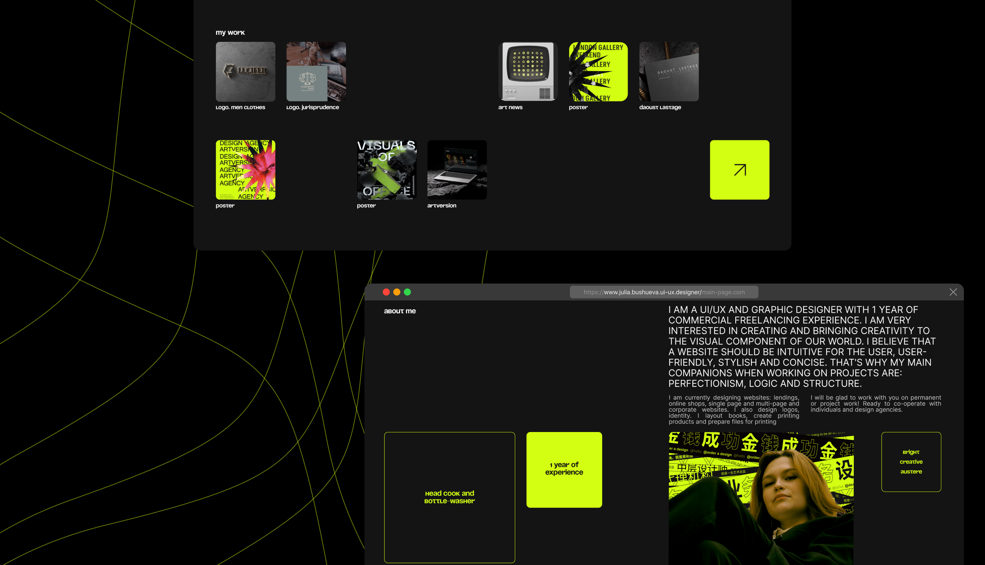Click the diagonal arrow lime tile
This screenshot has width=985, height=565.
pyautogui.click(x=739, y=170)
